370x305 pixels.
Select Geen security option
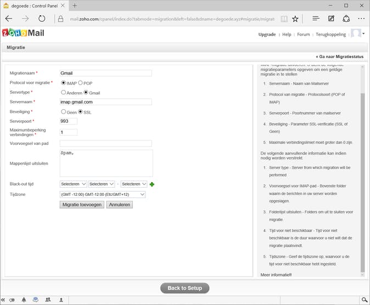click(63, 112)
